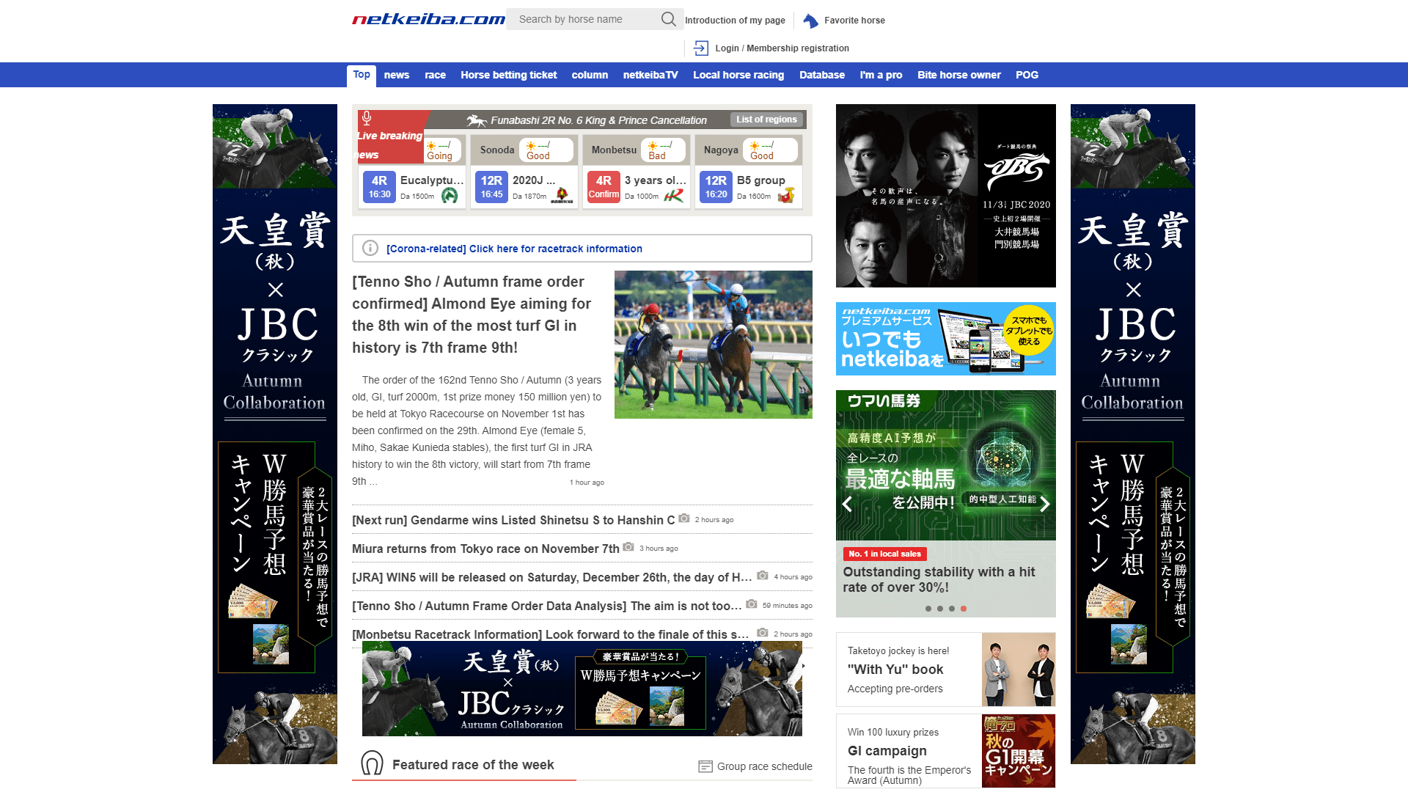Click the Search by horse name field
The image size is (1408, 792).
point(583,19)
